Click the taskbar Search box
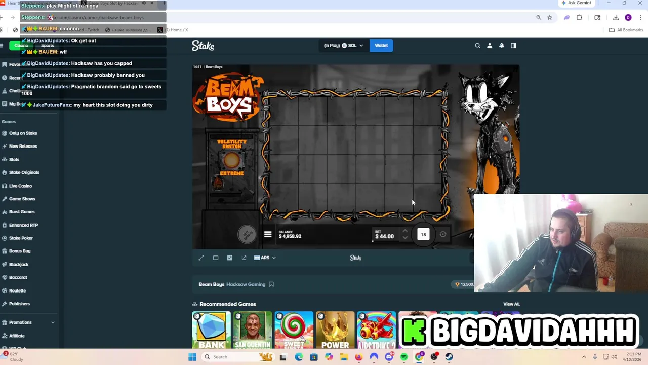The image size is (648, 365). (x=238, y=357)
